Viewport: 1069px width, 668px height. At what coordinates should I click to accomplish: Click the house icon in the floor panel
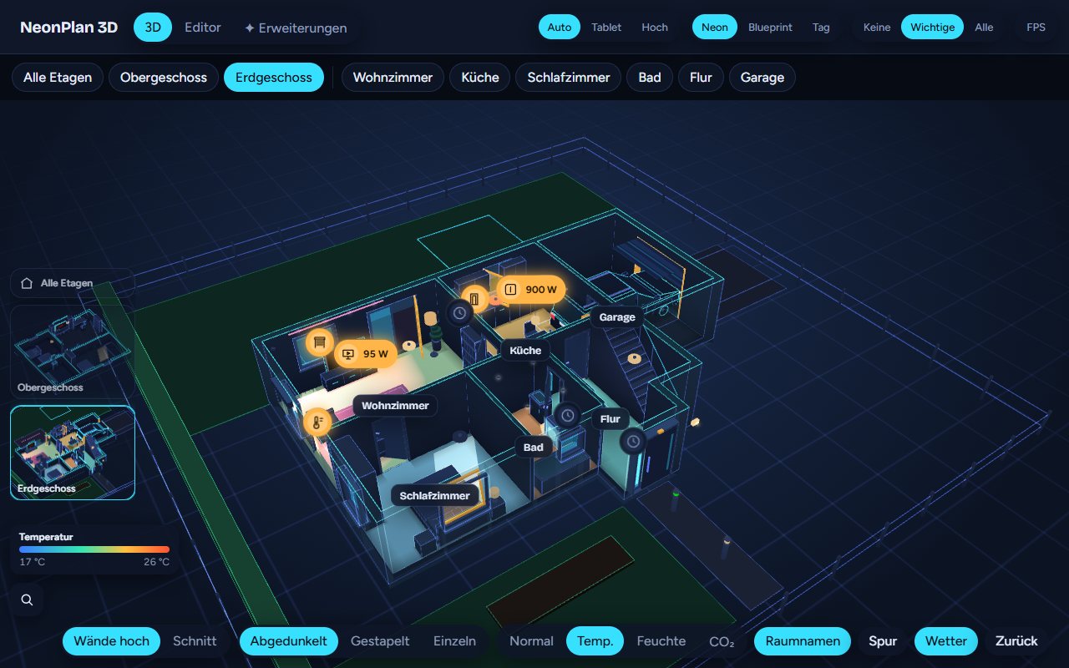27,283
